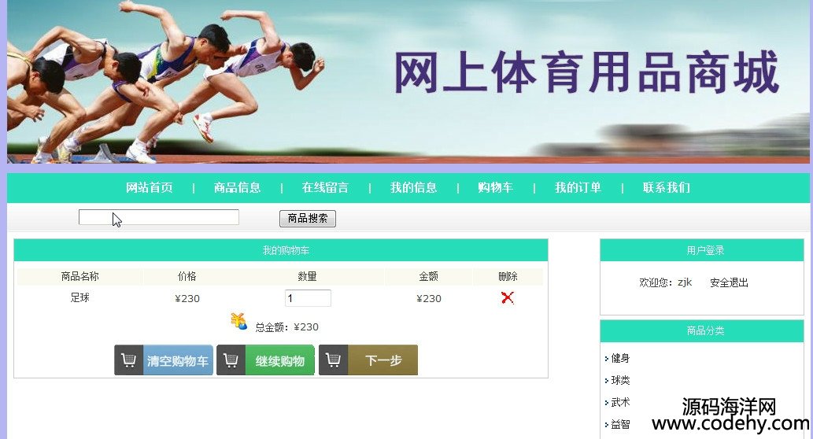Click cart icon on 清空购物车 button
813x439 pixels.
point(128,360)
